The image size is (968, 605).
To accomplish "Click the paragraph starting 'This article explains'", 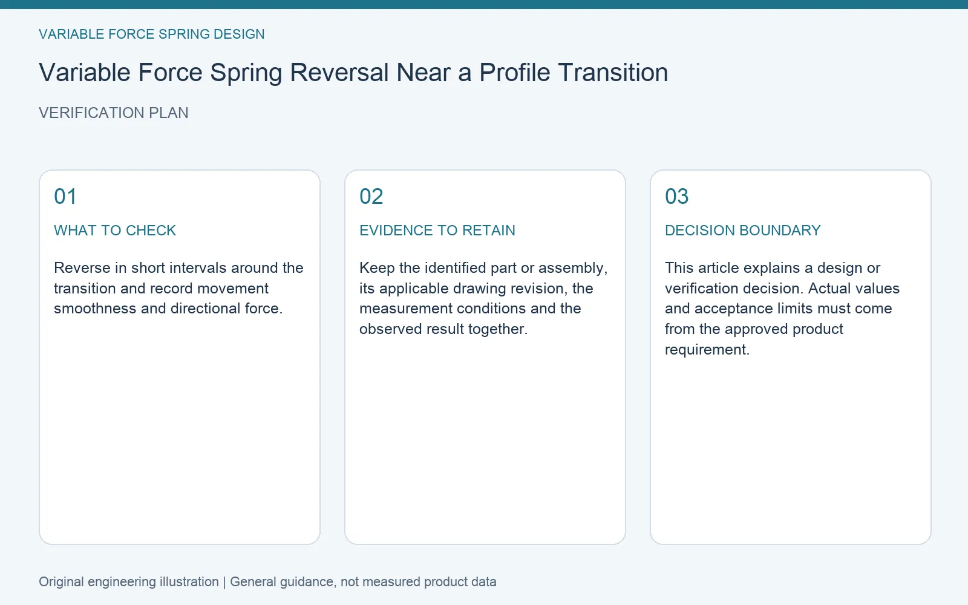I will [x=782, y=309].
